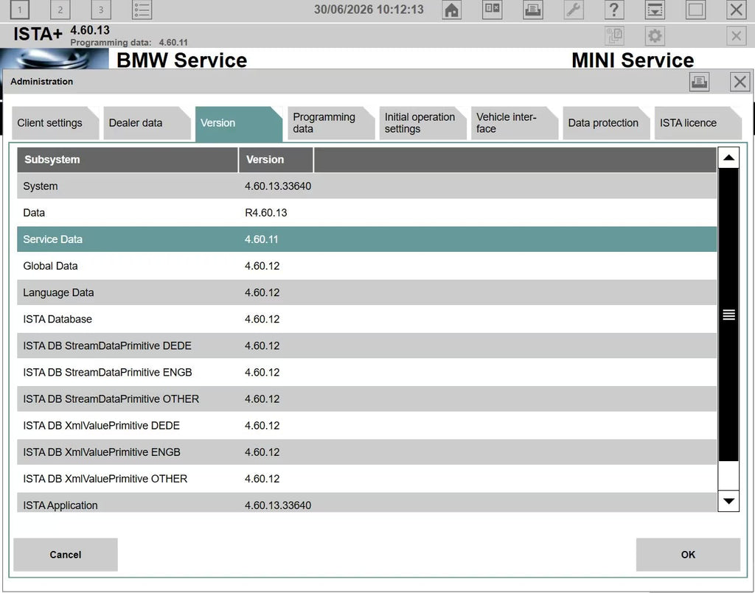Image resolution: width=755 pixels, height=593 pixels.
Task: Switch to Data protection tab
Action: click(x=606, y=123)
